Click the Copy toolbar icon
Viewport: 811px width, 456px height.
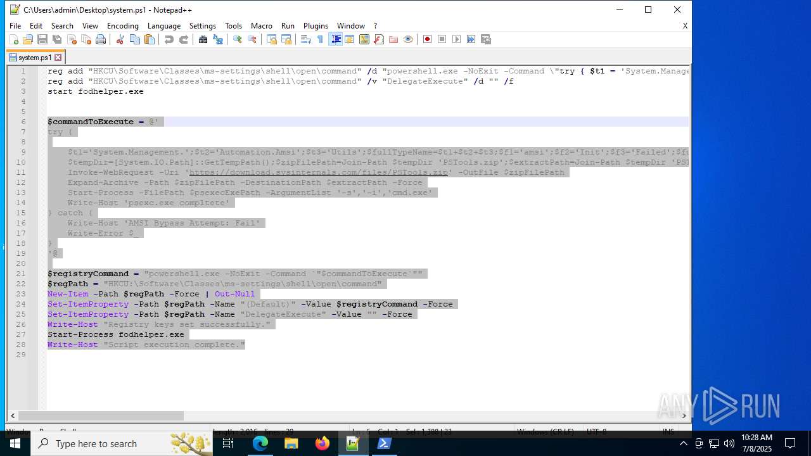[135, 39]
